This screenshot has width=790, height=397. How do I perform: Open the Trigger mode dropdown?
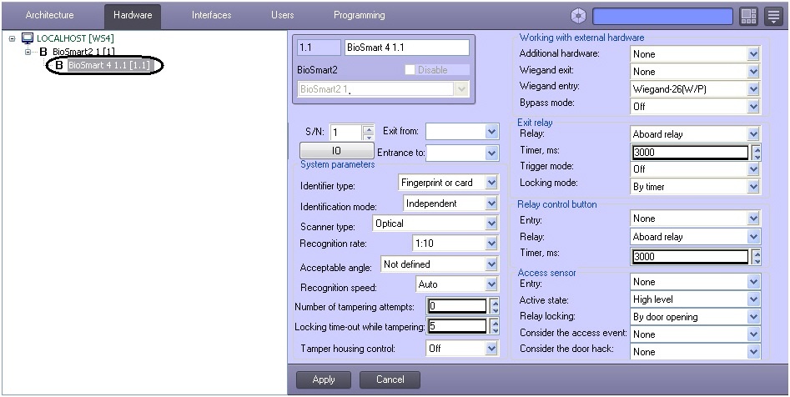click(695, 168)
